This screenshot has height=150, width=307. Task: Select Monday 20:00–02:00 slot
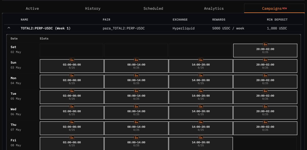click(265, 82)
